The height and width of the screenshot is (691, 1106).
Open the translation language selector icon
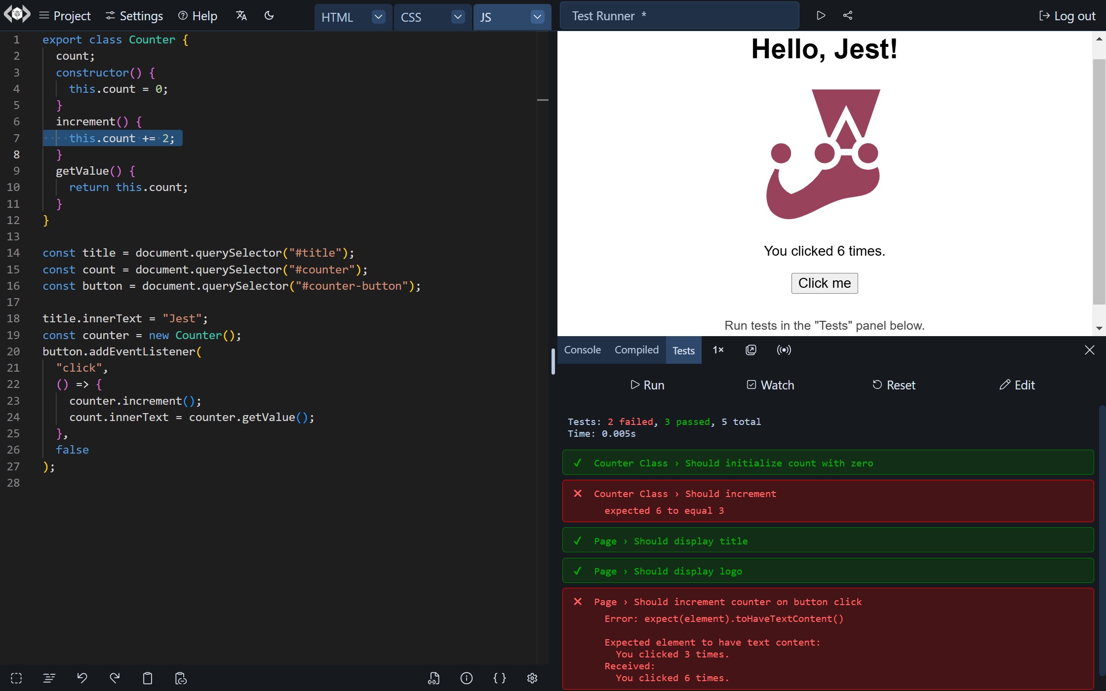[241, 15]
